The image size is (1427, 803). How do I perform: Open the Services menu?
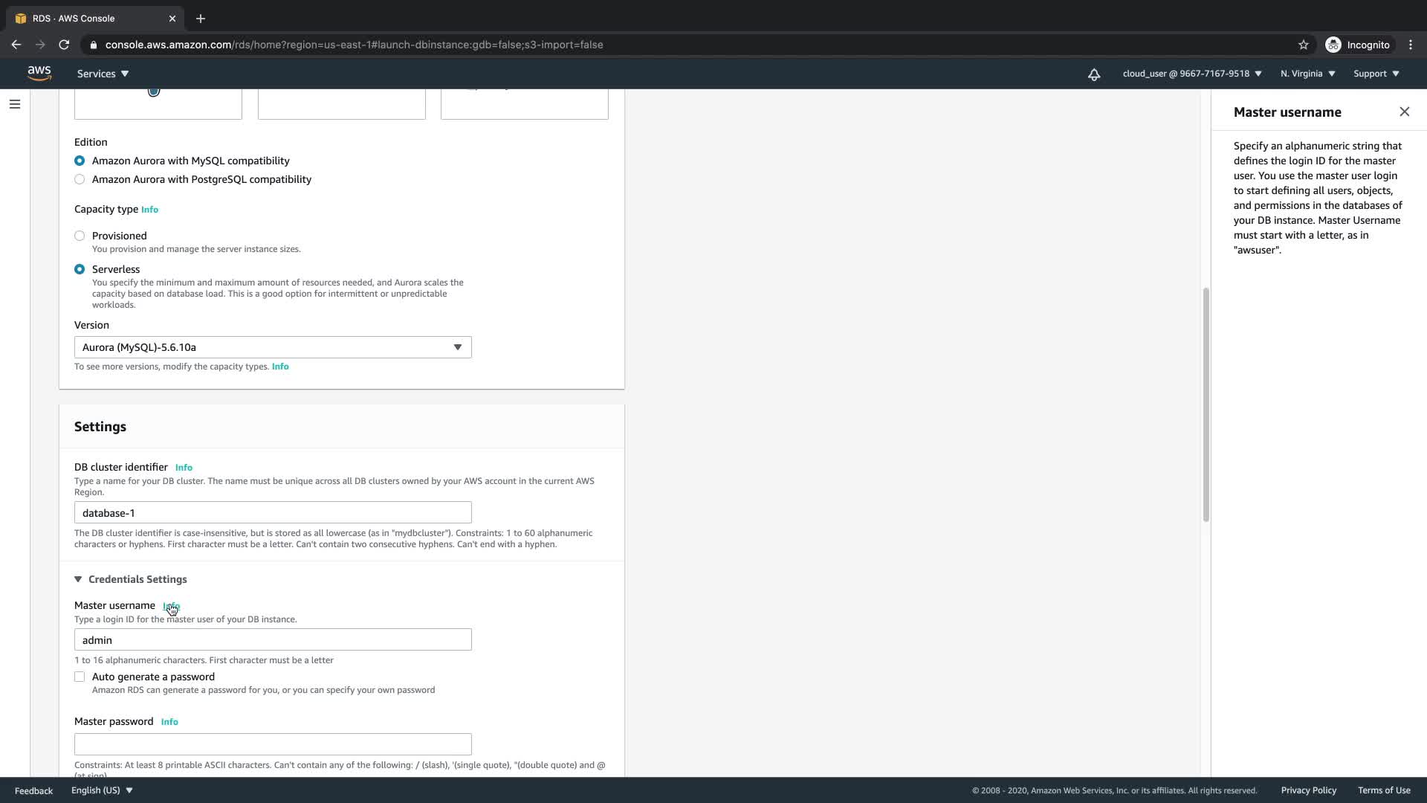point(103,74)
